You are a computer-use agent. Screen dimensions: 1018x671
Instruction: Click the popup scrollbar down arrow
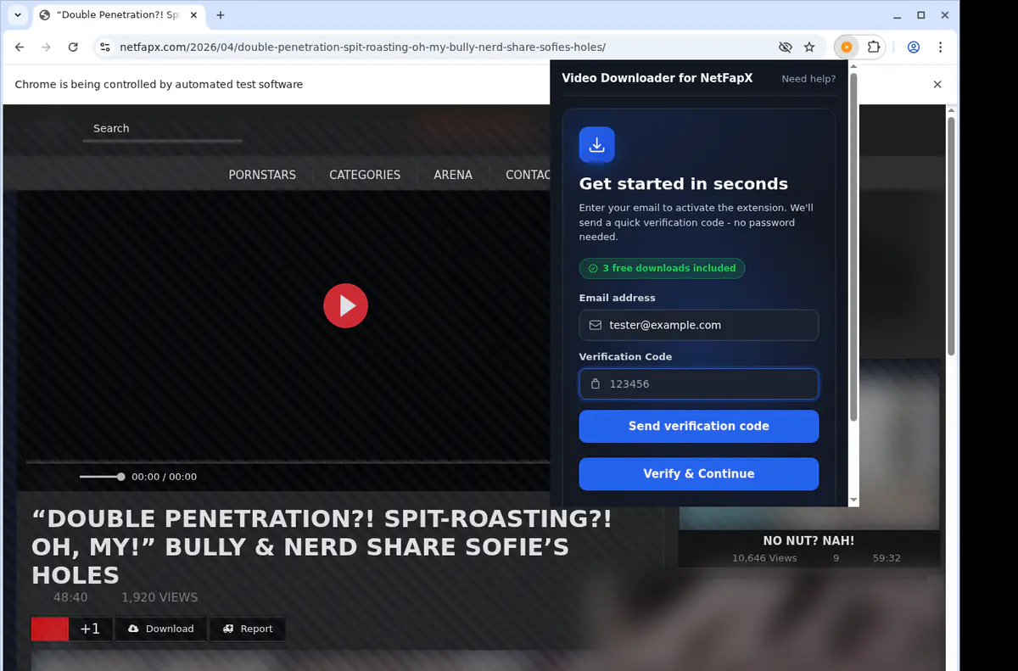(853, 500)
